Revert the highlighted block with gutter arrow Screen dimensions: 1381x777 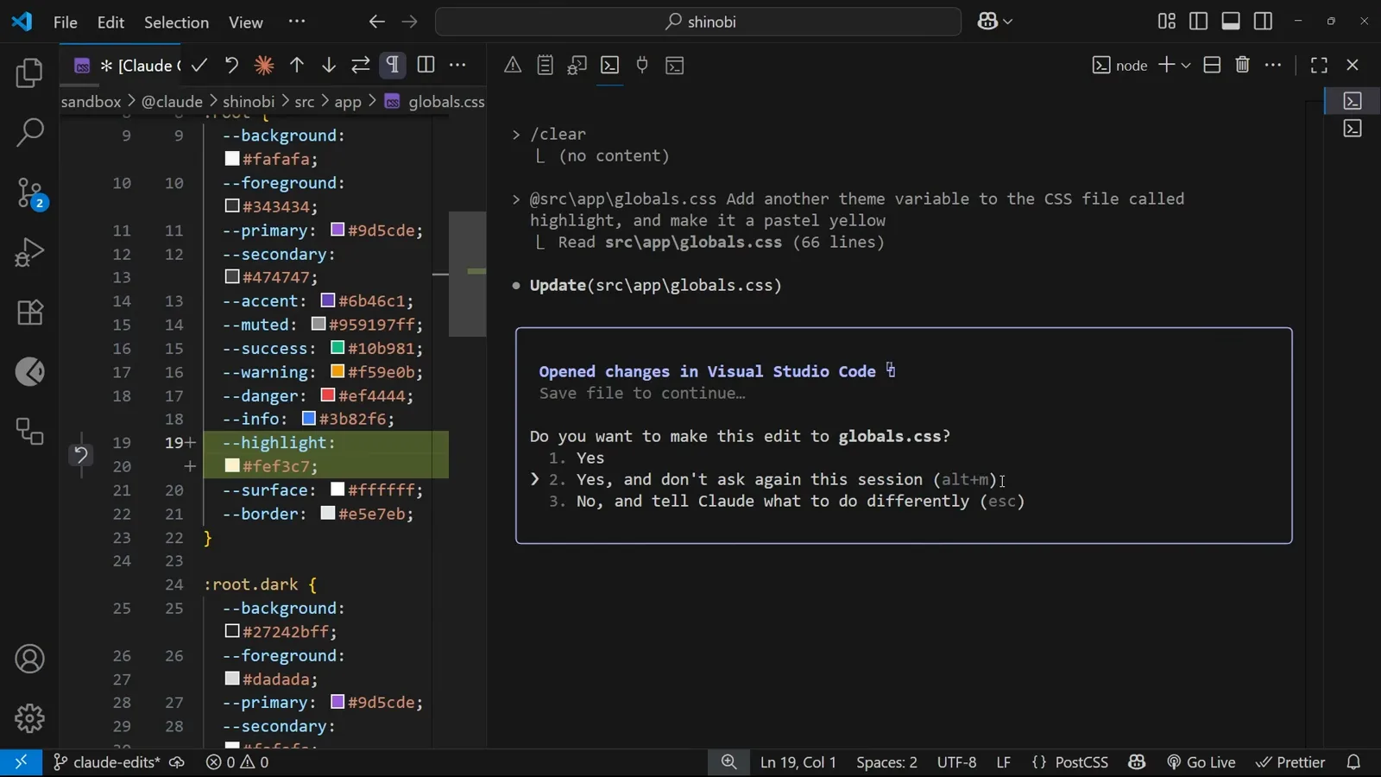(x=80, y=454)
